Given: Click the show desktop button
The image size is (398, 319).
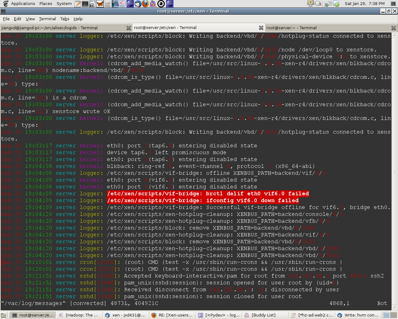Looking at the screenshot, I should click(x=3, y=315).
